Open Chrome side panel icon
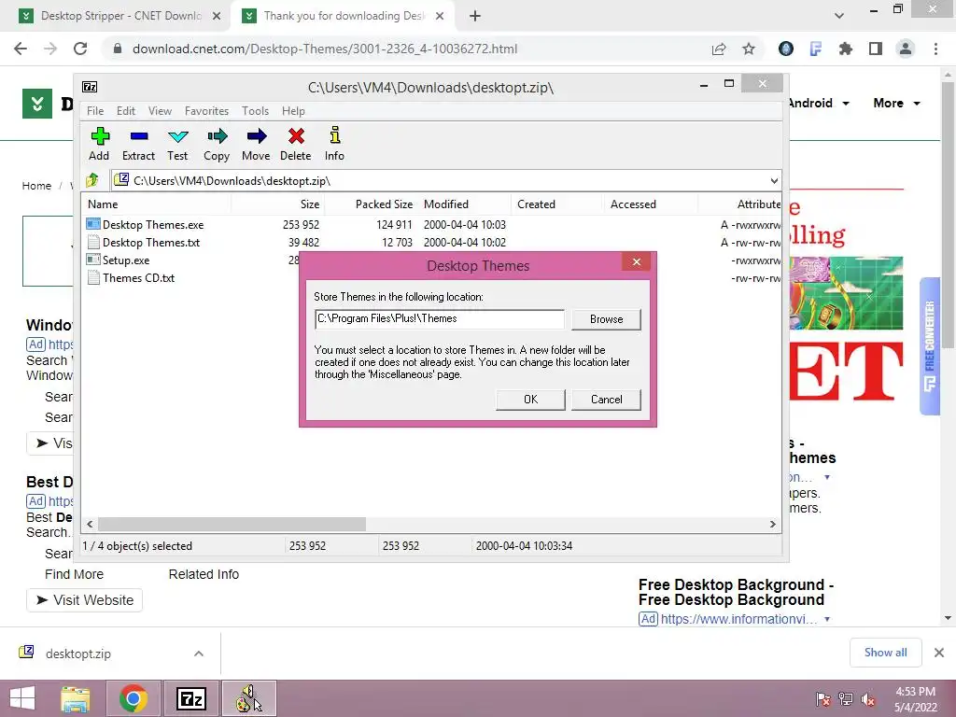The image size is (956, 717). tap(876, 49)
